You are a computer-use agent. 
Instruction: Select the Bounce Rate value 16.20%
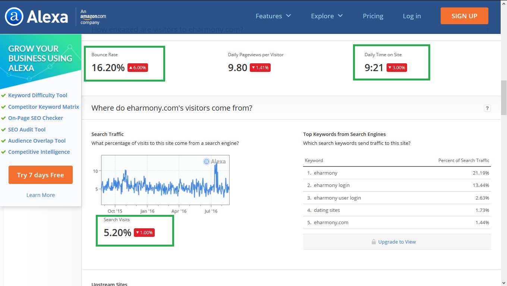(108, 67)
